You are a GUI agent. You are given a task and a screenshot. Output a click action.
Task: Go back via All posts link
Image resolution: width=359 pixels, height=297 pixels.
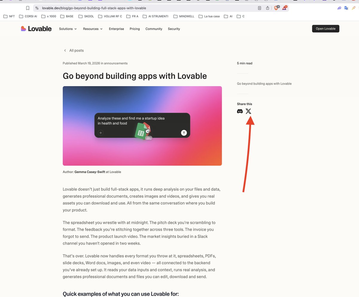tap(74, 51)
